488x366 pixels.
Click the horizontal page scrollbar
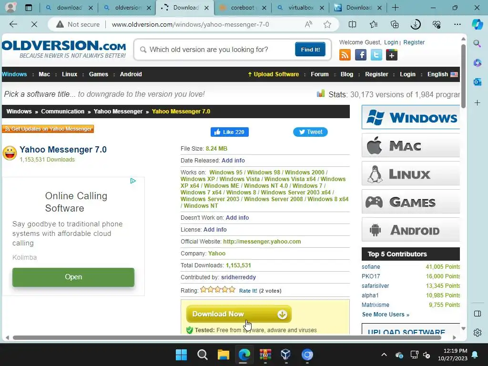tap(227, 338)
